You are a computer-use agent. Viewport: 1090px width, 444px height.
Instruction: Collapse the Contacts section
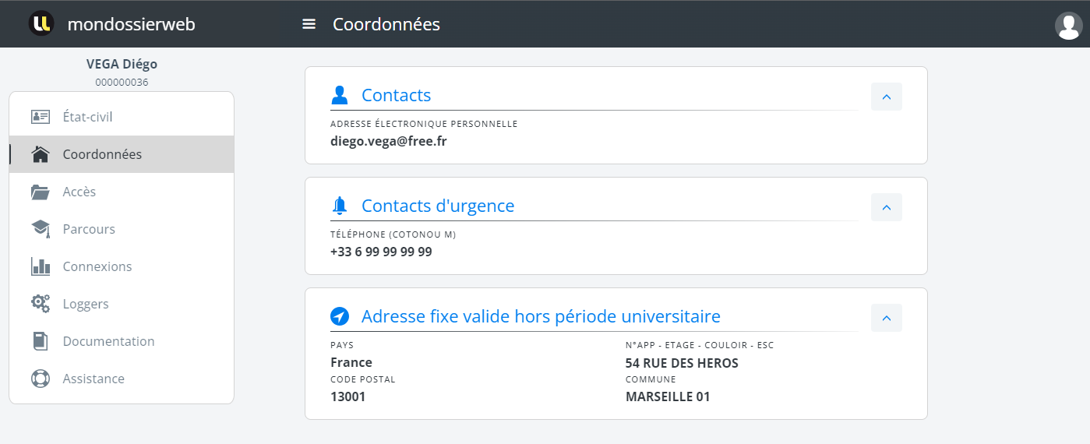(886, 97)
